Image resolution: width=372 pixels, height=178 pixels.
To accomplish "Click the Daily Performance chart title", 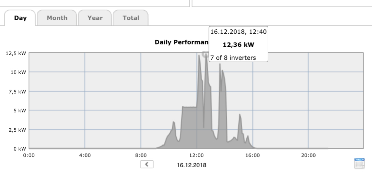I will click(181, 42).
